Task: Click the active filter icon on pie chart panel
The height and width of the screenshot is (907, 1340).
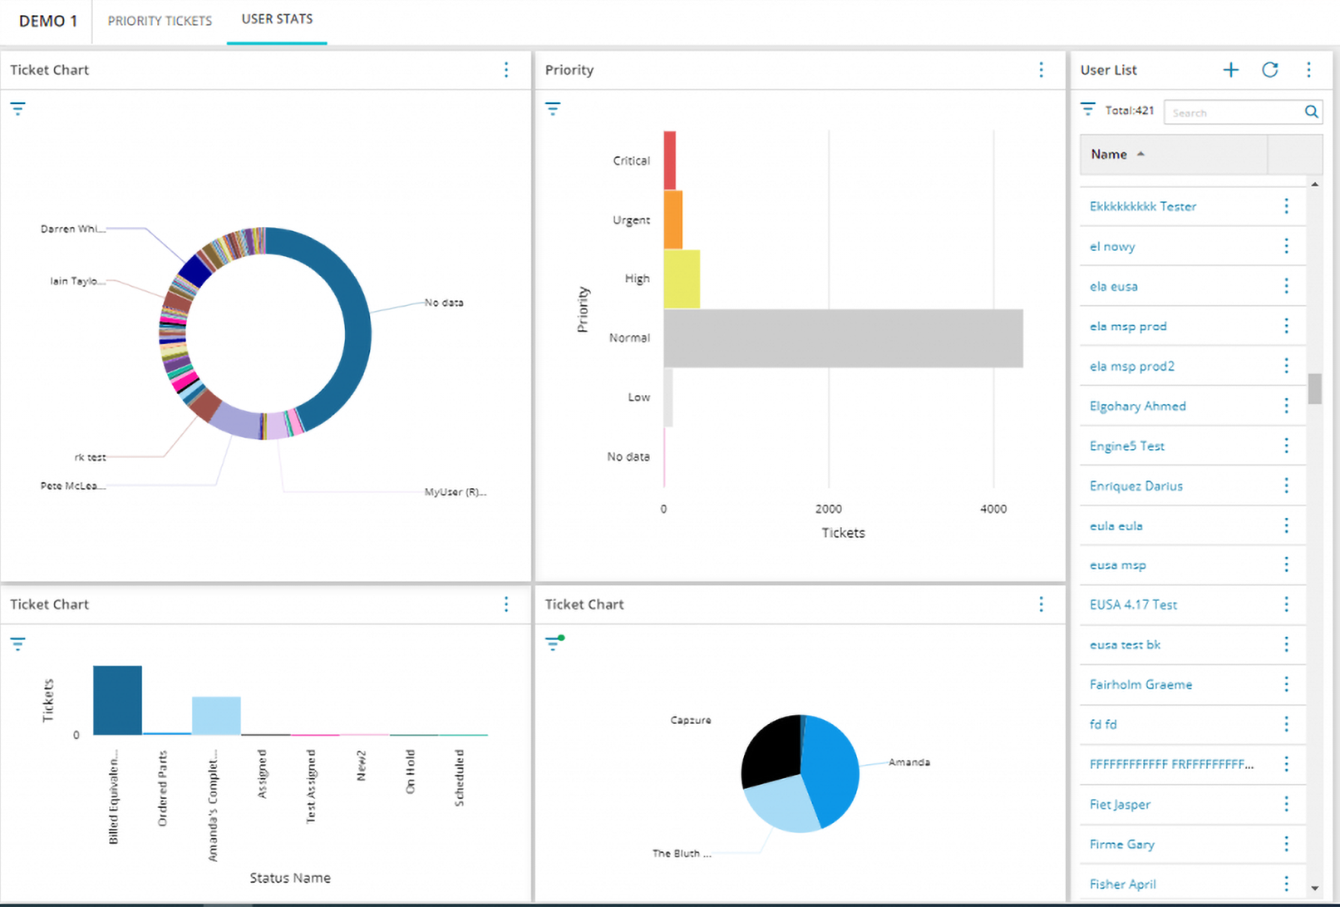Action: (554, 643)
